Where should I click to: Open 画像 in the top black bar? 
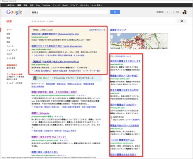[25, 5]
